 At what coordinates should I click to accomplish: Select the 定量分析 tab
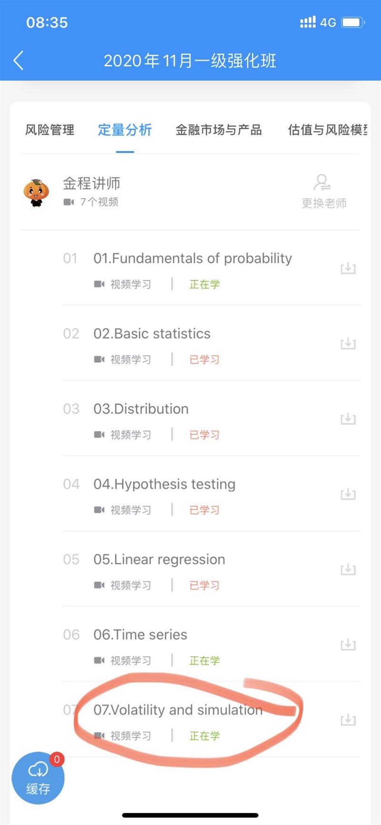125,130
